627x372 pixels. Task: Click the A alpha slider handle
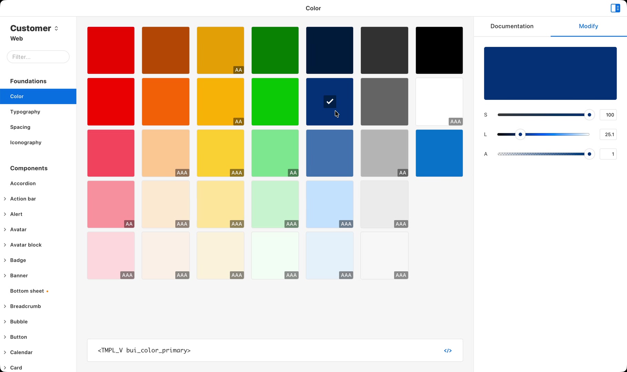click(589, 154)
